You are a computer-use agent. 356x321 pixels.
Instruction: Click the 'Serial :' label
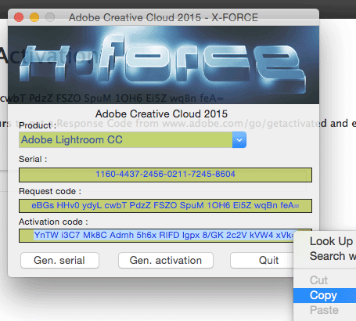click(33, 159)
